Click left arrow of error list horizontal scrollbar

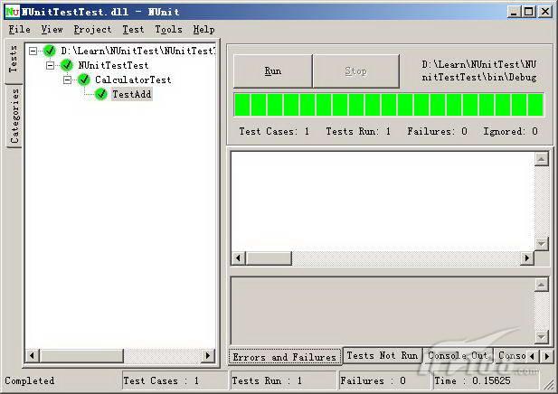pyautogui.click(x=238, y=258)
